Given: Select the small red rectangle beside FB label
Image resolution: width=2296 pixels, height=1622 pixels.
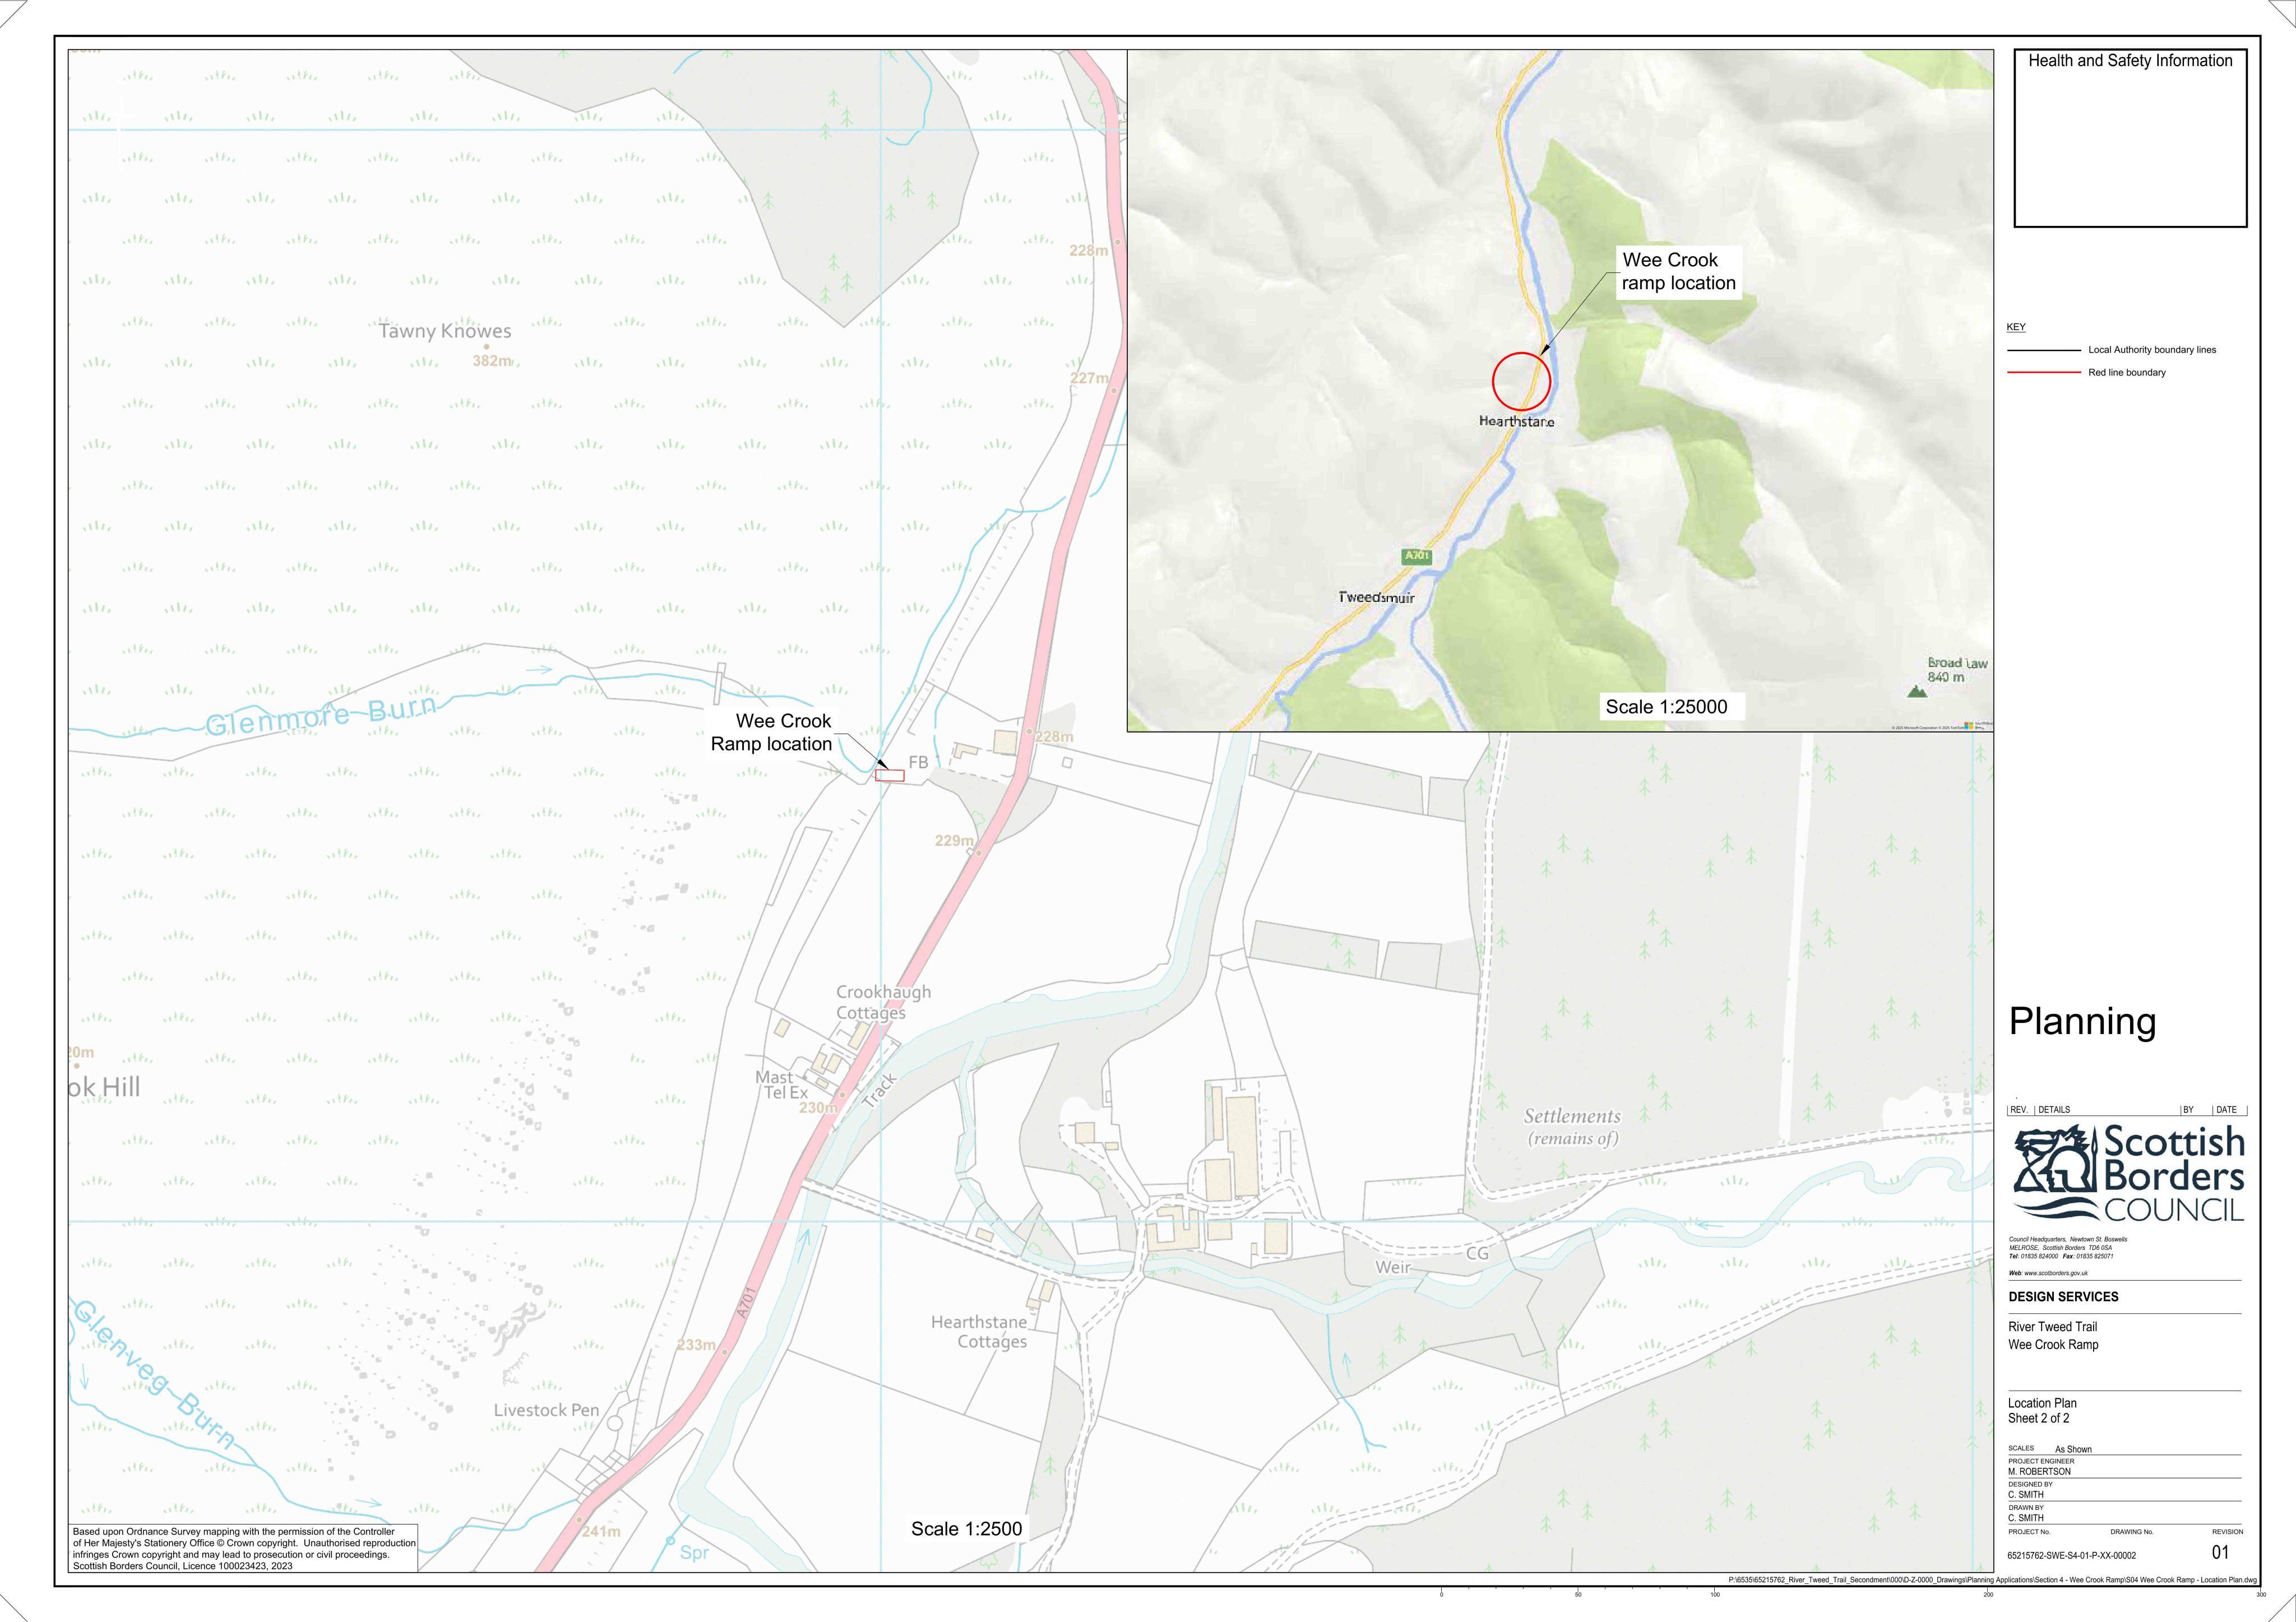Looking at the screenshot, I should (889, 775).
